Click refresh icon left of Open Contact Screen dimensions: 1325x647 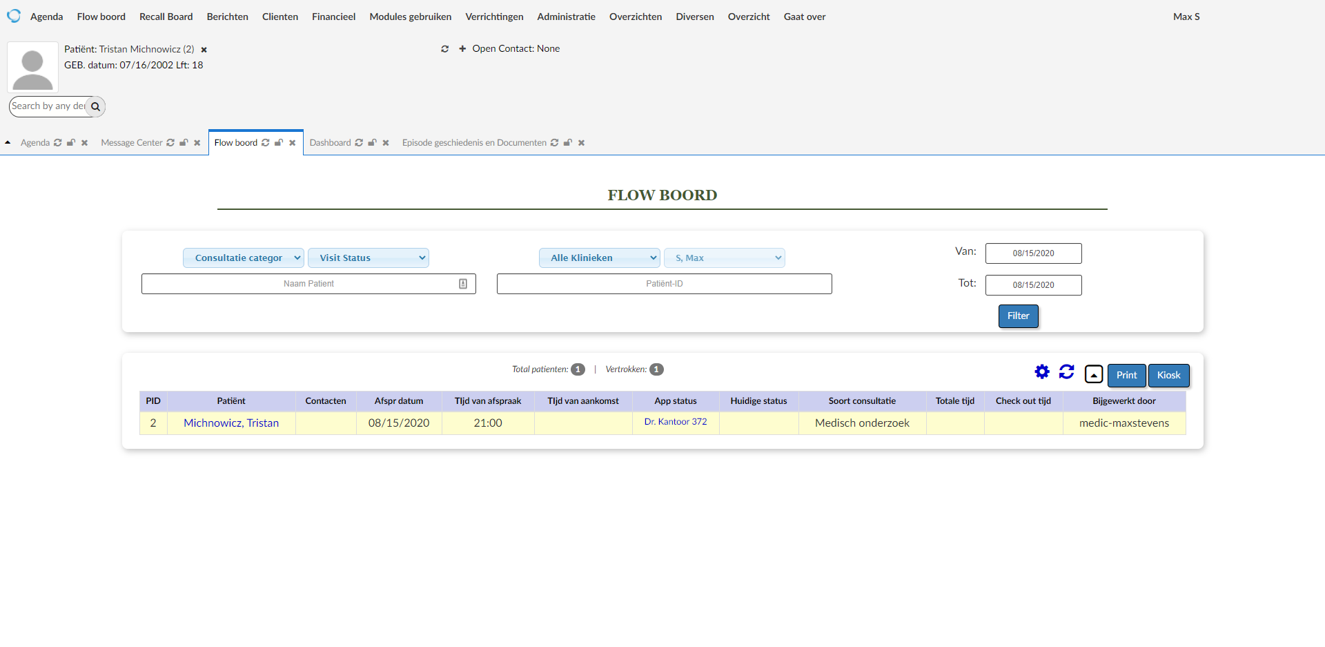click(445, 49)
